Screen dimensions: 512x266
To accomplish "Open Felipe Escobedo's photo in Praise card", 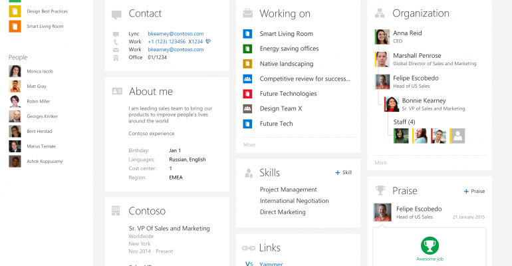I will tap(382, 212).
